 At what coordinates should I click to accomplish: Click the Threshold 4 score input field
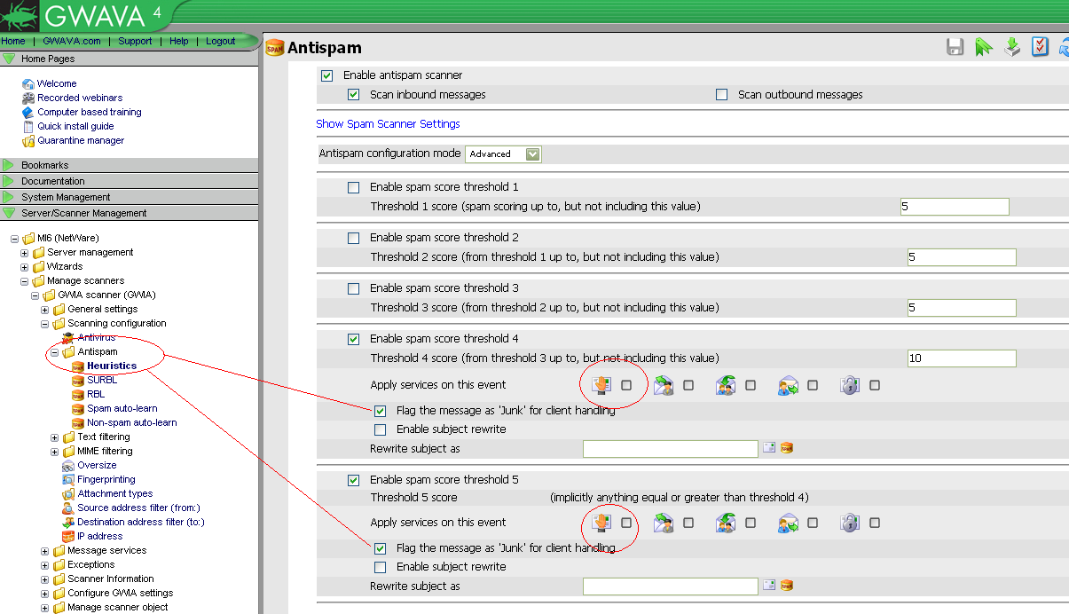coord(962,358)
